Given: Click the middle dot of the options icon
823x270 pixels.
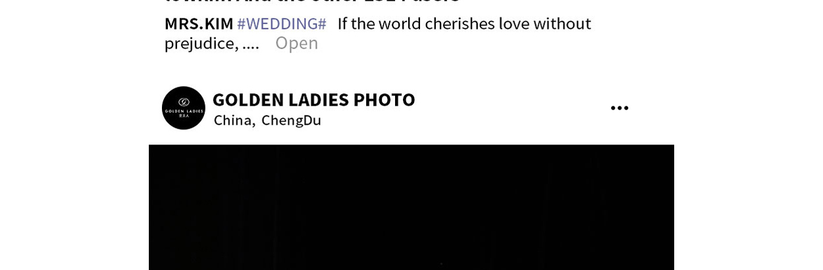Looking at the screenshot, I should [x=620, y=108].
